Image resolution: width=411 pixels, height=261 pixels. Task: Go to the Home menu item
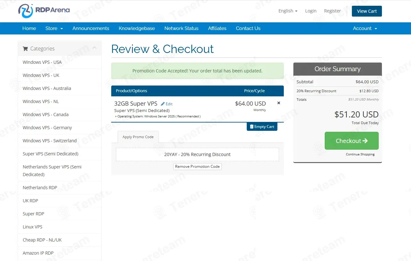click(x=29, y=28)
